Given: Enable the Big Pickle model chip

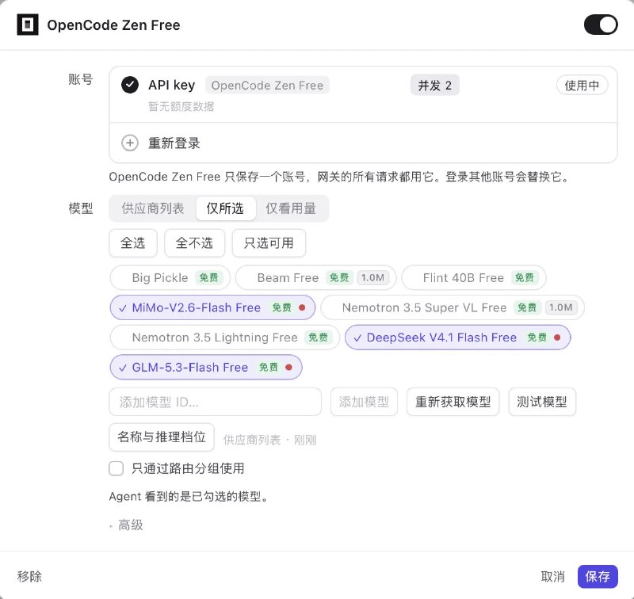Looking at the screenshot, I should pyautogui.click(x=170, y=277).
